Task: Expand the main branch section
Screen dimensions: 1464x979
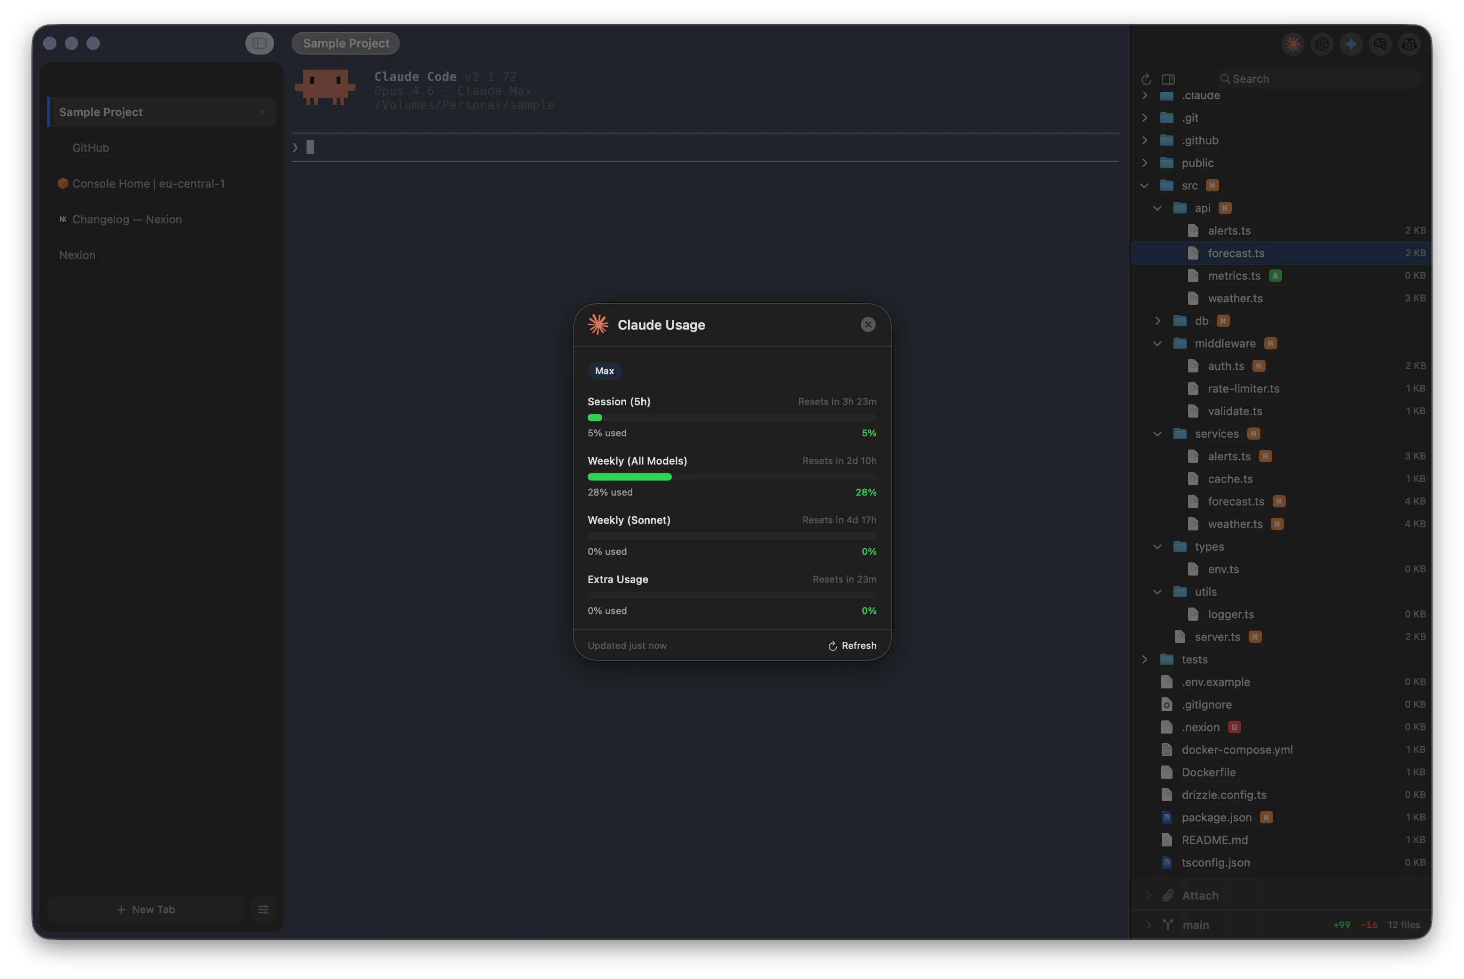Action: (1148, 924)
